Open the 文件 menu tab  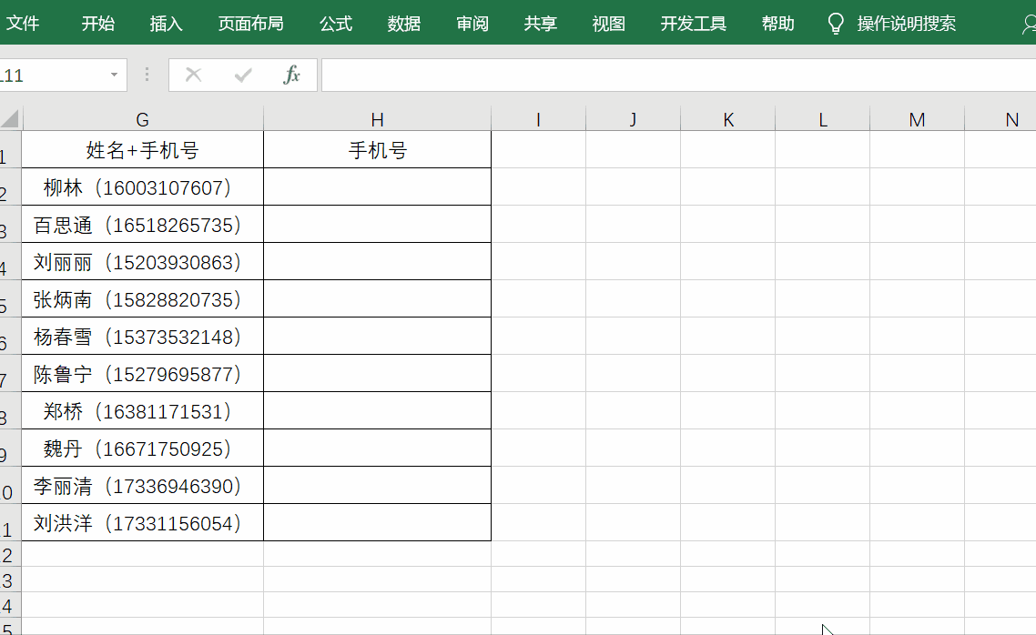(23, 24)
